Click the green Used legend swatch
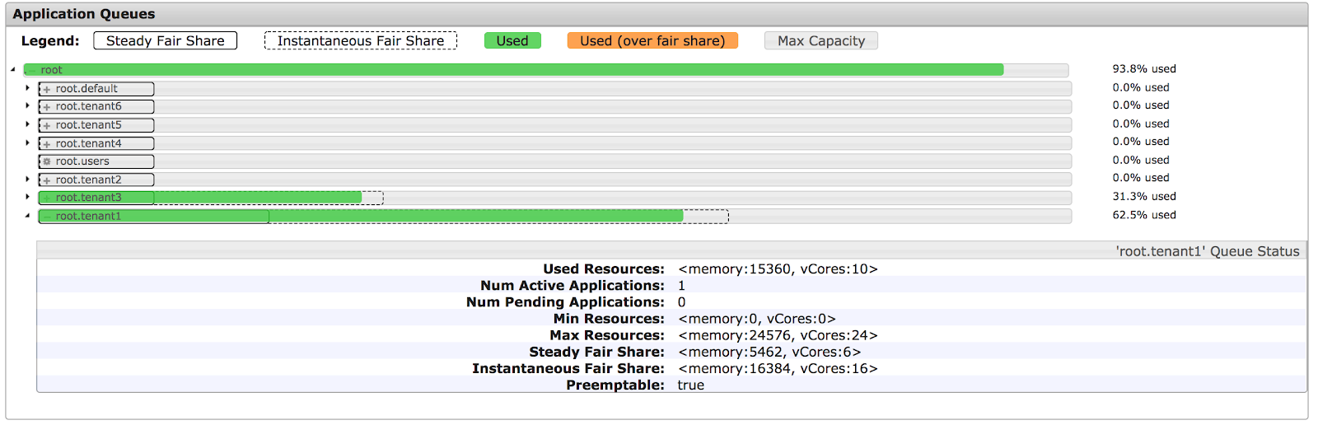This screenshot has height=425, width=1318. 512,40
